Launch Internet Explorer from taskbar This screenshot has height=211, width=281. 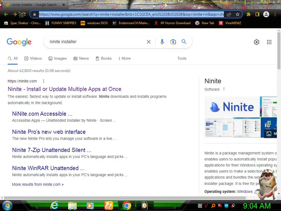[54, 206]
